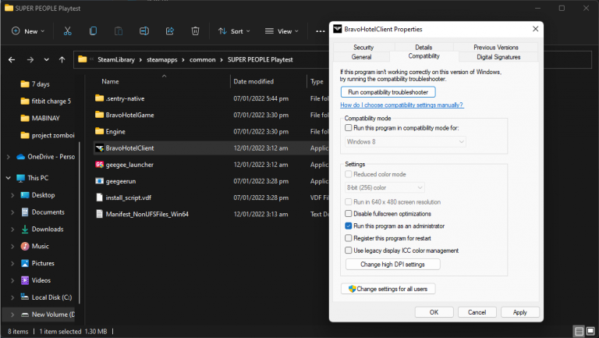Select the install_script.vdf file icon
Image resolution: width=599 pixels, height=338 pixels.
[99, 197]
